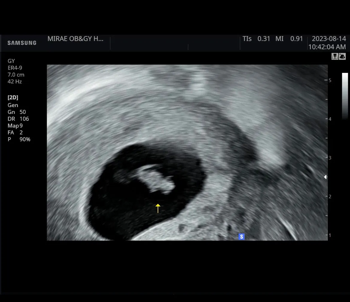Image resolution: width=350 pixels, height=302 pixels.
Task: Click the Map 9 setting
Action: [15, 126]
